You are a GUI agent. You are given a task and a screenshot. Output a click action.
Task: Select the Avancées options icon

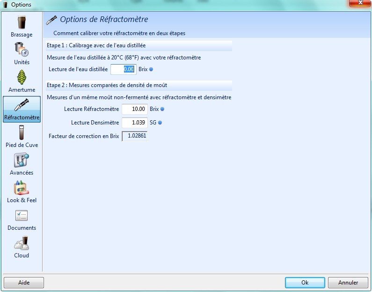22,161
